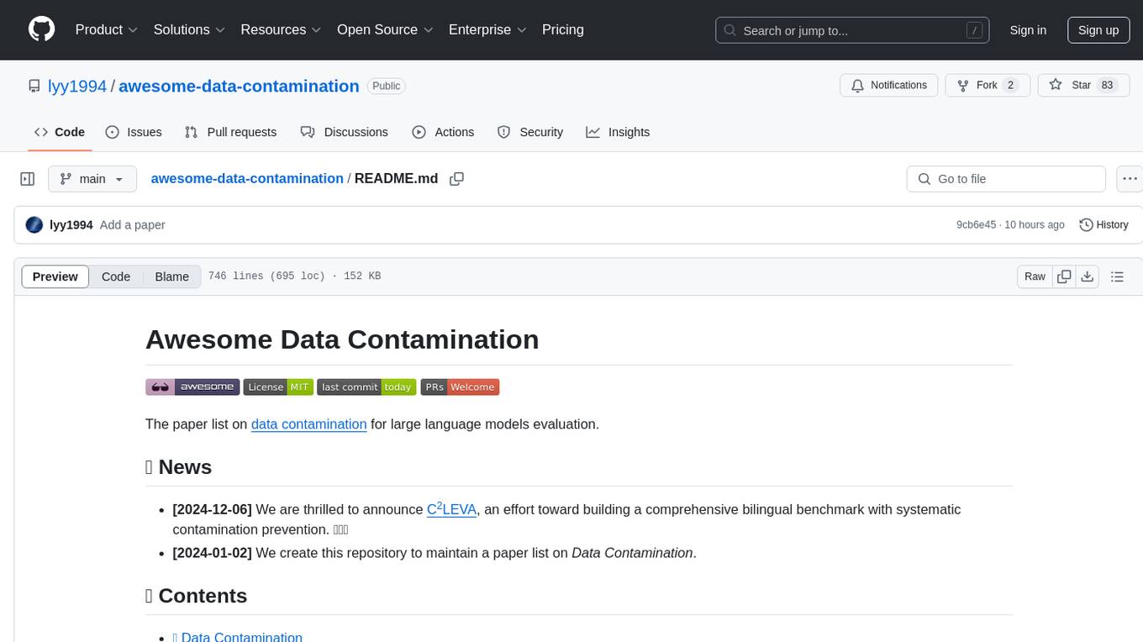Open commit hash 9cb6e45
1143x642 pixels.
(976, 225)
